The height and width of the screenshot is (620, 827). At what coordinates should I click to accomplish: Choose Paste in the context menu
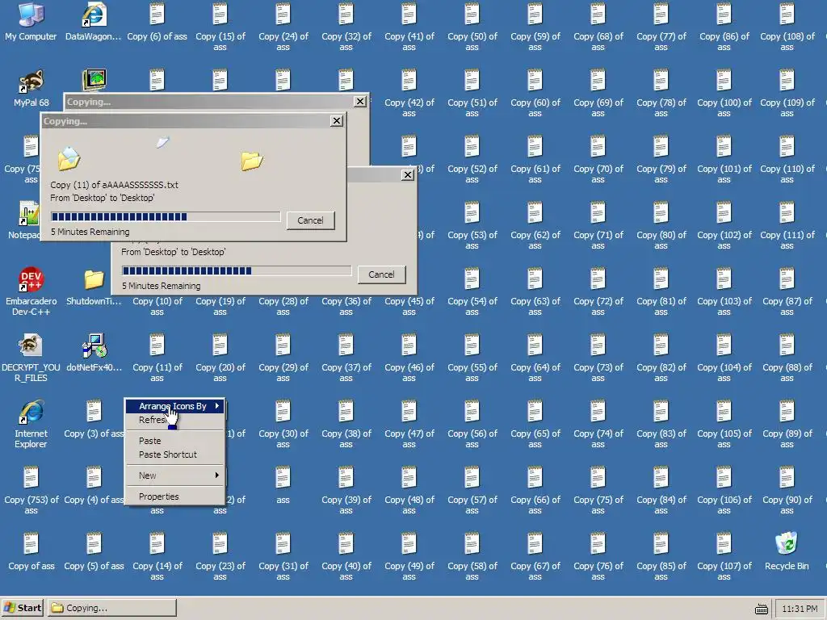click(x=174, y=441)
